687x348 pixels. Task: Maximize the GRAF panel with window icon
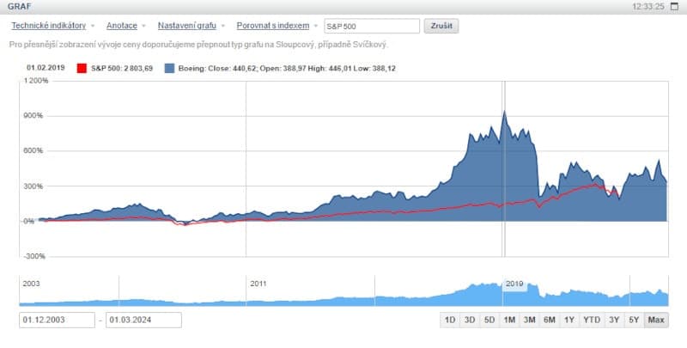point(675,7)
